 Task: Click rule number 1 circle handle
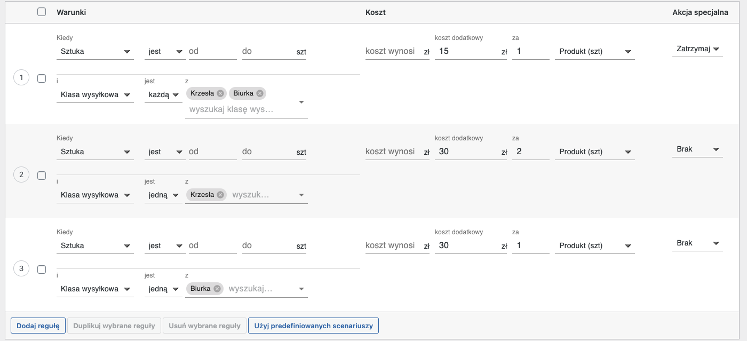pyautogui.click(x=21, y=78)
